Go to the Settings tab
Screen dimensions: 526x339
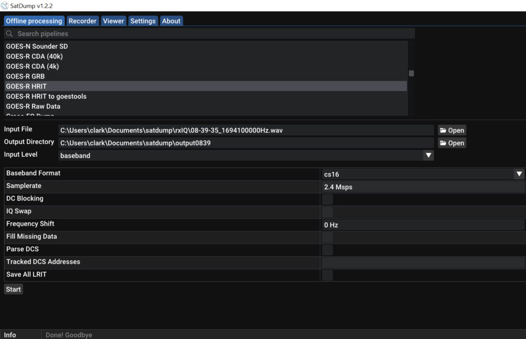pyautogui.click(x=143, y=21)
